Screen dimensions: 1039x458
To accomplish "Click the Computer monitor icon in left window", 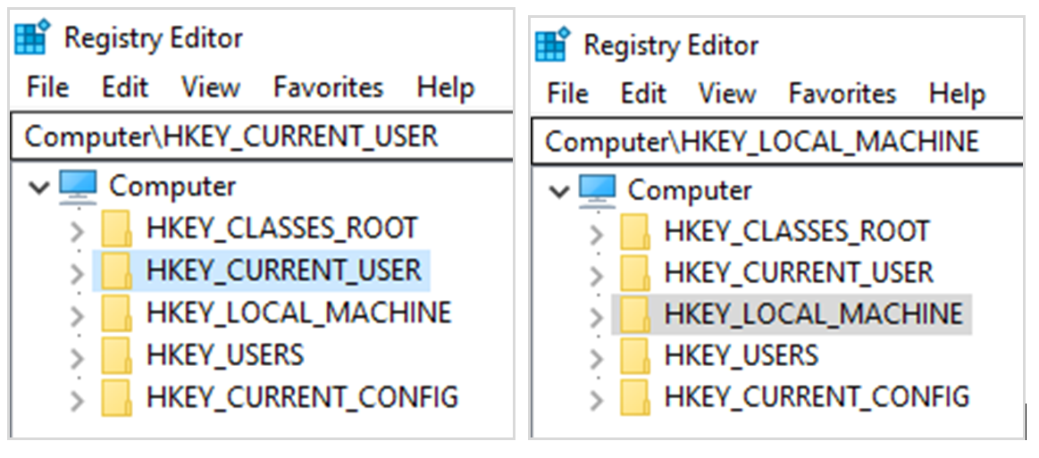I will pyautogui.click(x=77, y=187).
